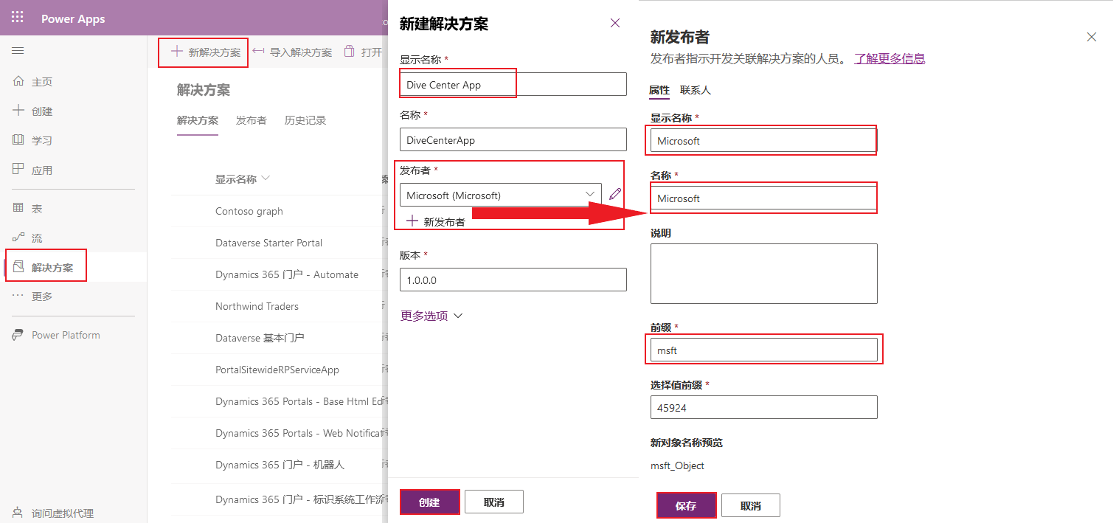
Task: Switch to the 发布者 tab
Action: click(252, 120)
